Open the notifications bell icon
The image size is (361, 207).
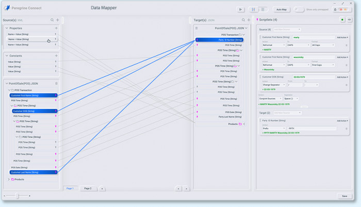point(335,9)
